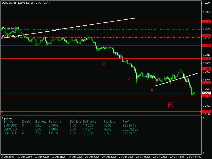This screenshot has width=212, height=159.
Task: Click the sell price value 1.4603
Action: point(88,126)
